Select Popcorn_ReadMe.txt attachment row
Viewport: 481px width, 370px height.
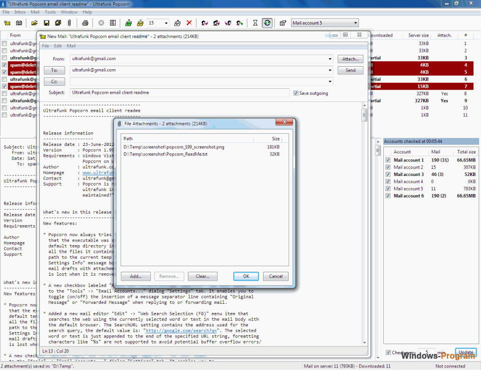[x=165, y=154]
